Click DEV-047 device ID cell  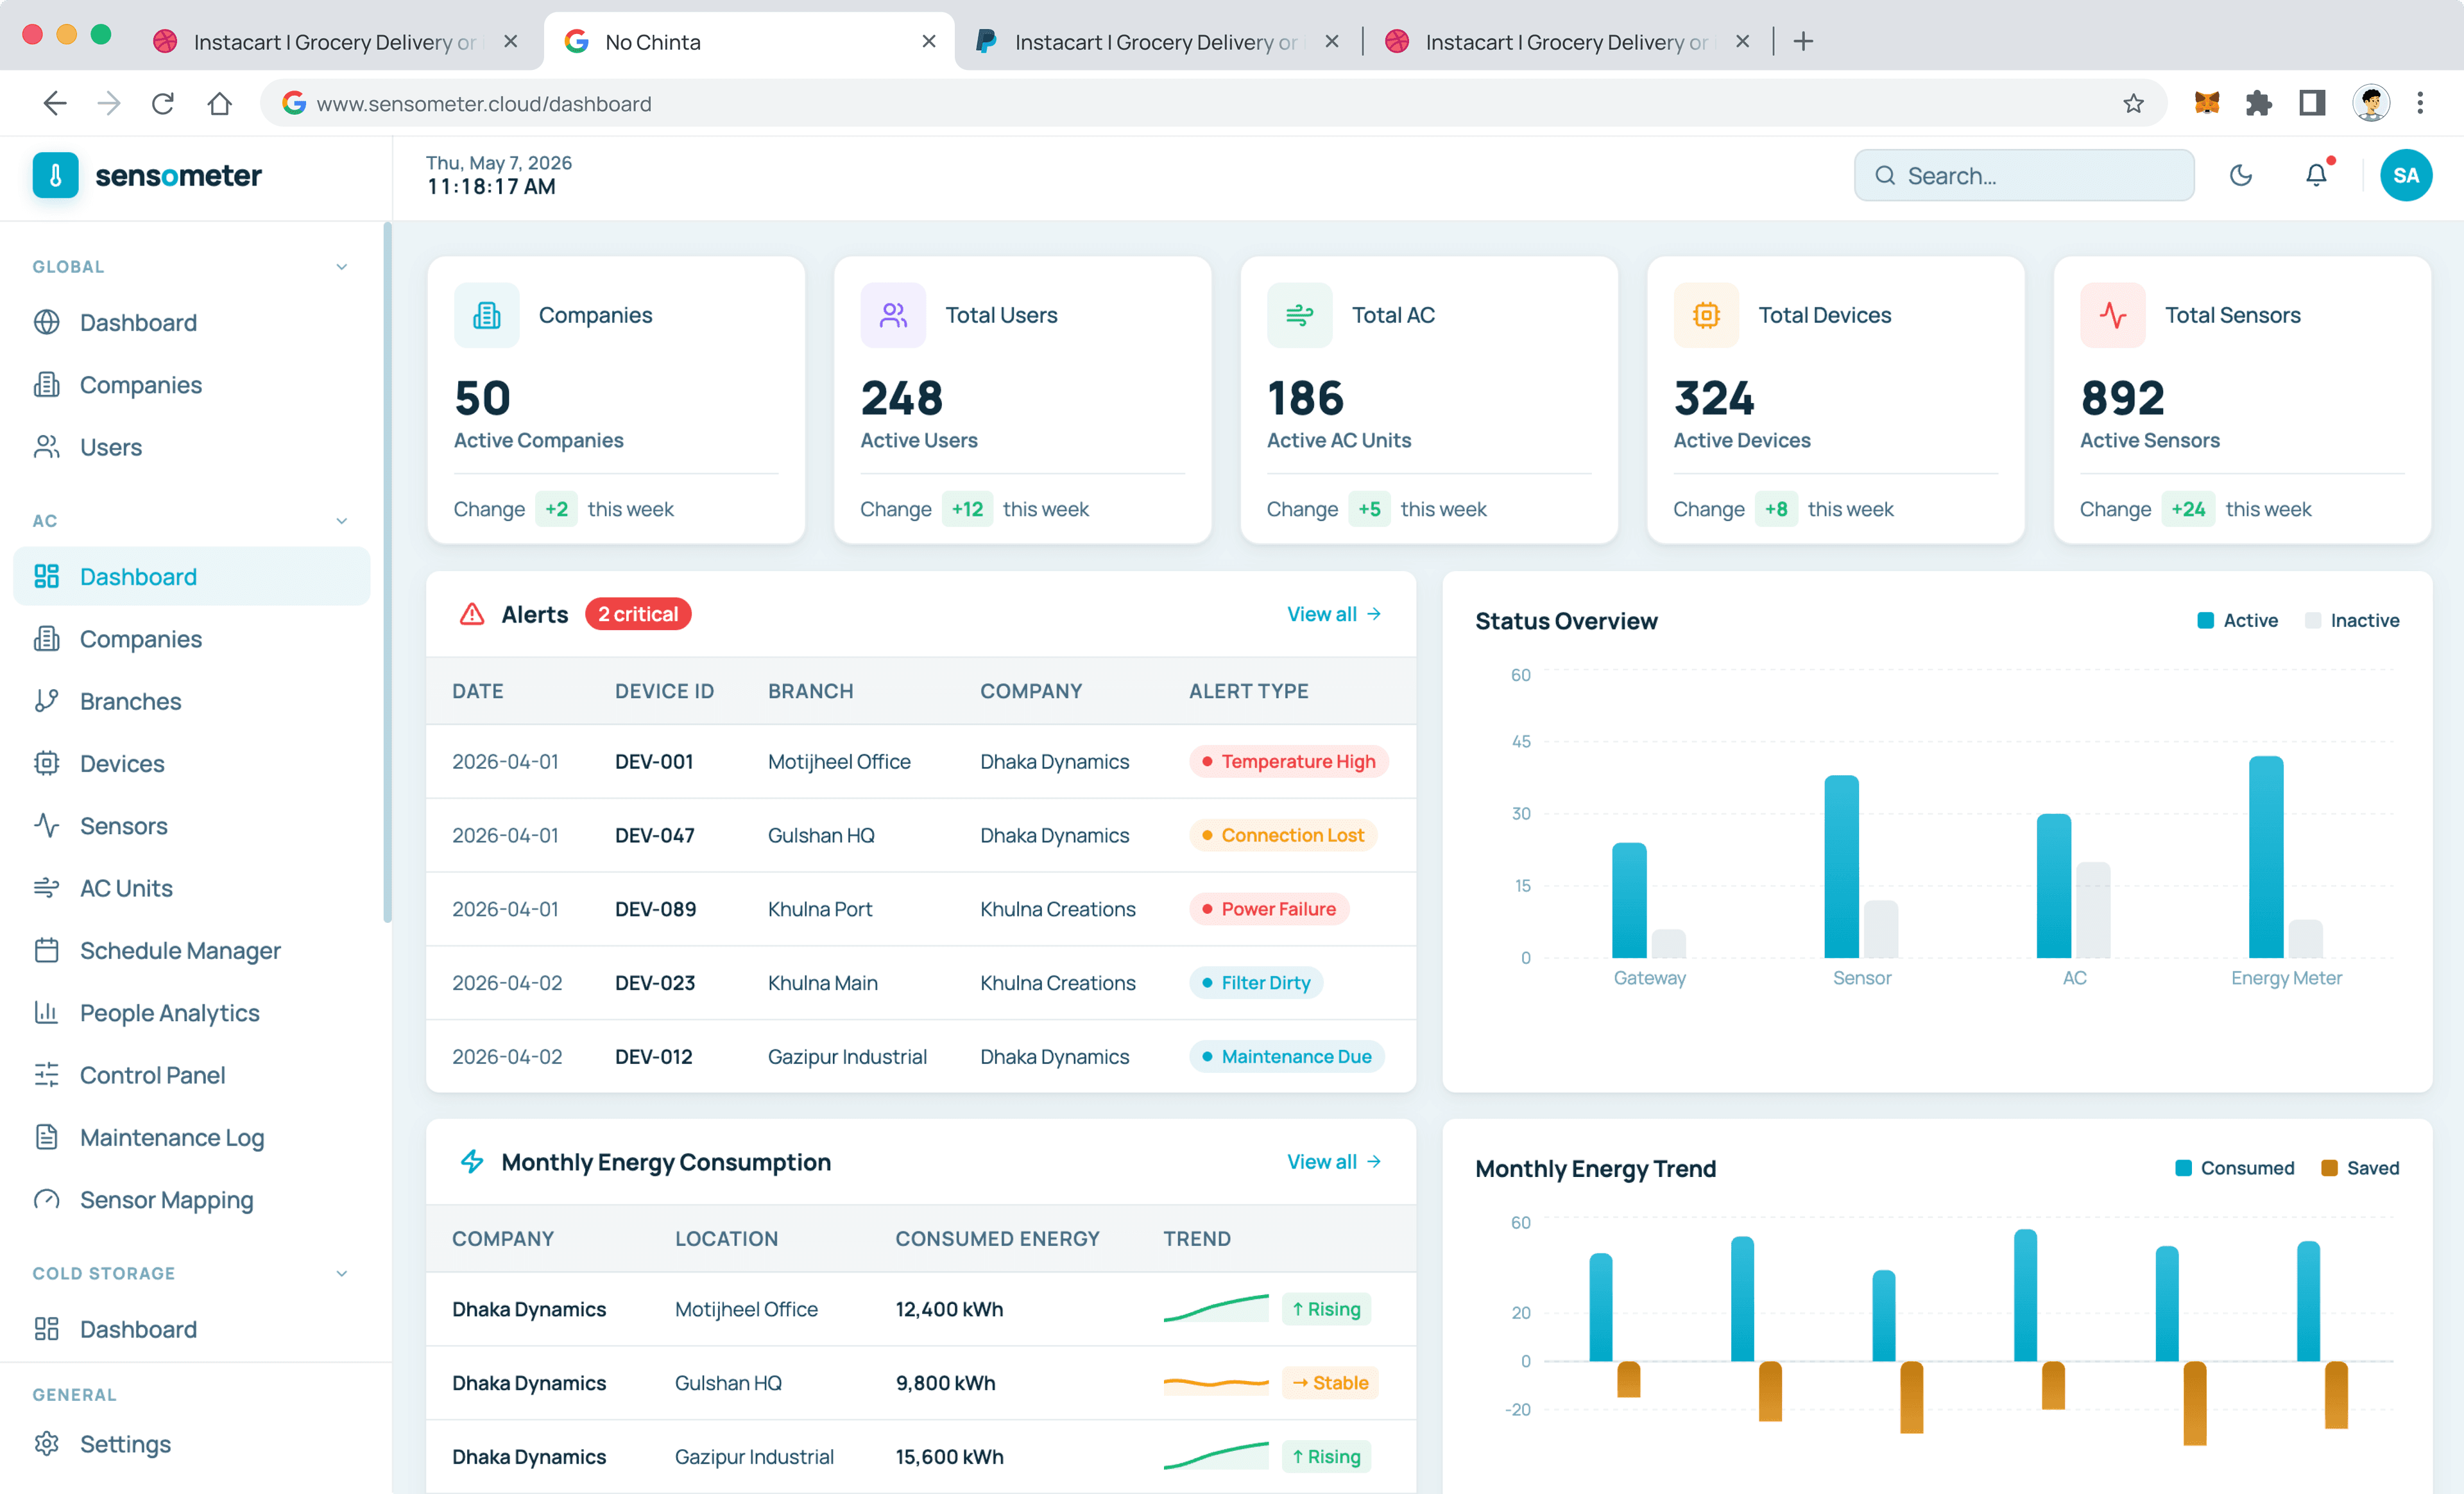click(655, 835)
